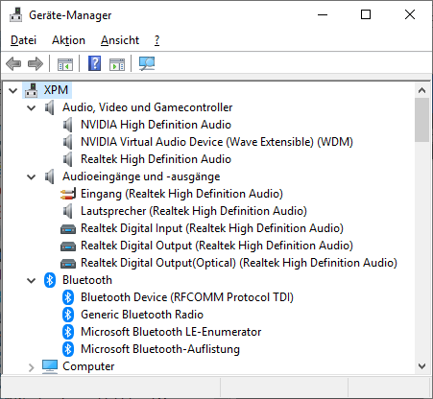Collapse the Audio, Video und Gamecontroller category
Screen dimensions: 433x399
(x=32, y=107)
